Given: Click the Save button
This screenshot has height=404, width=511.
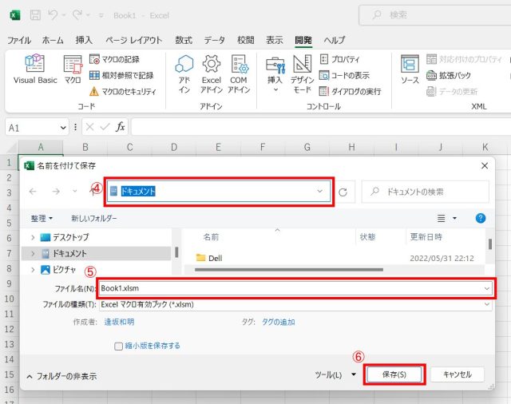Looking at the screenshot, I should 394,374.
